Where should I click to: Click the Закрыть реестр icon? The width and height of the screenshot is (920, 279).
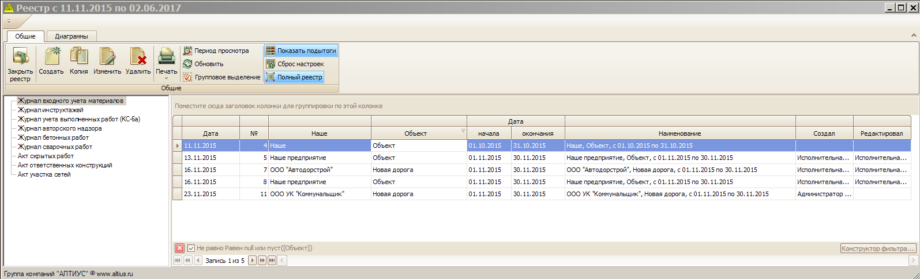[x=20, y=58]
